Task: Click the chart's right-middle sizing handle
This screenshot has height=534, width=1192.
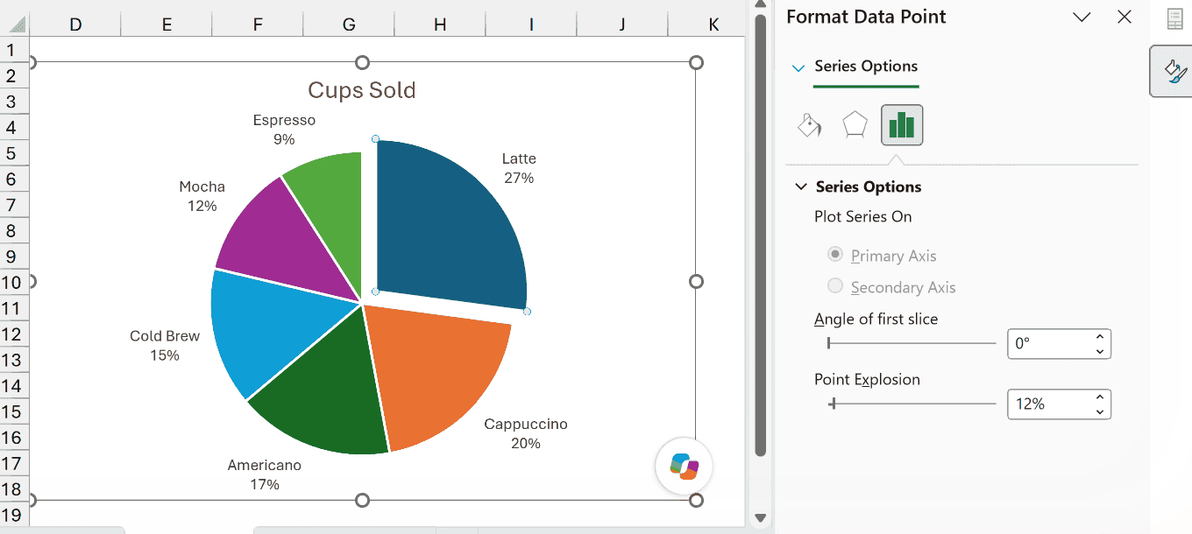Action: (x=697, y=281)
